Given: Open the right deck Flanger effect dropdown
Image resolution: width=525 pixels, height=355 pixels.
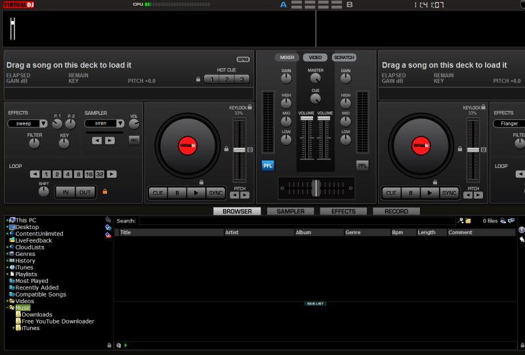Looking at the screenshot, I should (x=509, y=123).
